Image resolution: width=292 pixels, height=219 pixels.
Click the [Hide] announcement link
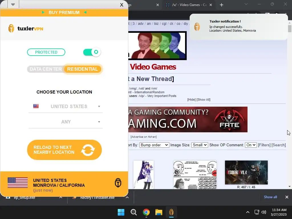[191, 100]
